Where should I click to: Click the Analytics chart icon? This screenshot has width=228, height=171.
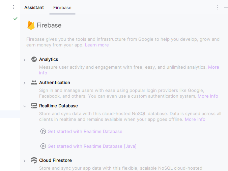34,59
